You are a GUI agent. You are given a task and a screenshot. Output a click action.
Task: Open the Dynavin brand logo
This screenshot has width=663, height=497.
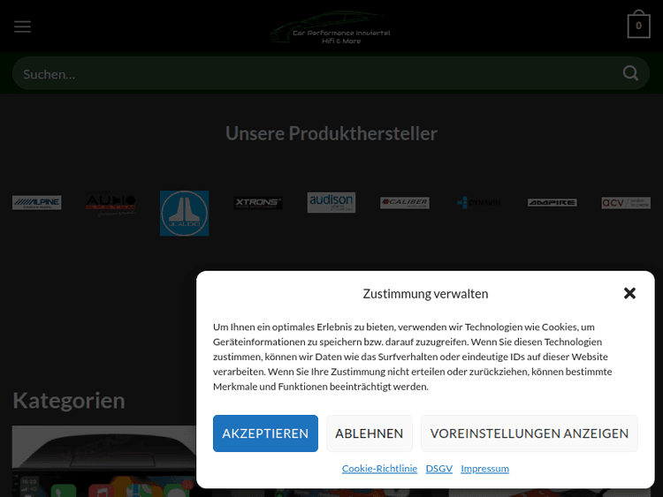(478, 203)
